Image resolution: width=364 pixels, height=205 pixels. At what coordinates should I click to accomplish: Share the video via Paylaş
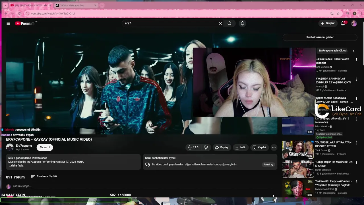pyautogui.click(x=221, y=147)
